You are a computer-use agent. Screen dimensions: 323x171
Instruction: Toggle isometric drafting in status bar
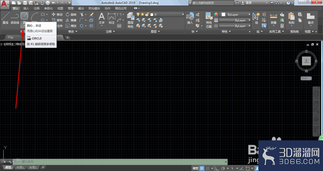[x=233, y=168]
